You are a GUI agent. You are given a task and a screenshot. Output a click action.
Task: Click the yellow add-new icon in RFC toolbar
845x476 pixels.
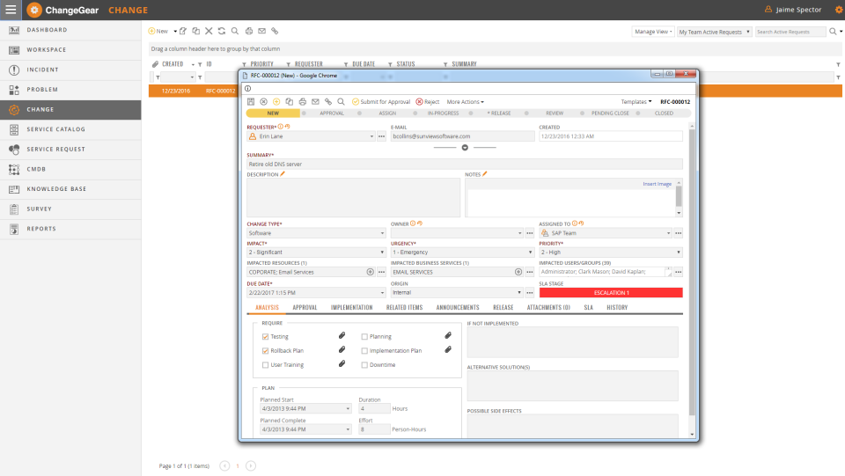click(x=276, y=101)
